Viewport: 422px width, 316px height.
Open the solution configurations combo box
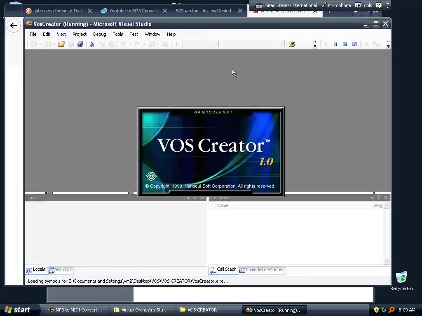pyautogui.click(x=201, y=44)
